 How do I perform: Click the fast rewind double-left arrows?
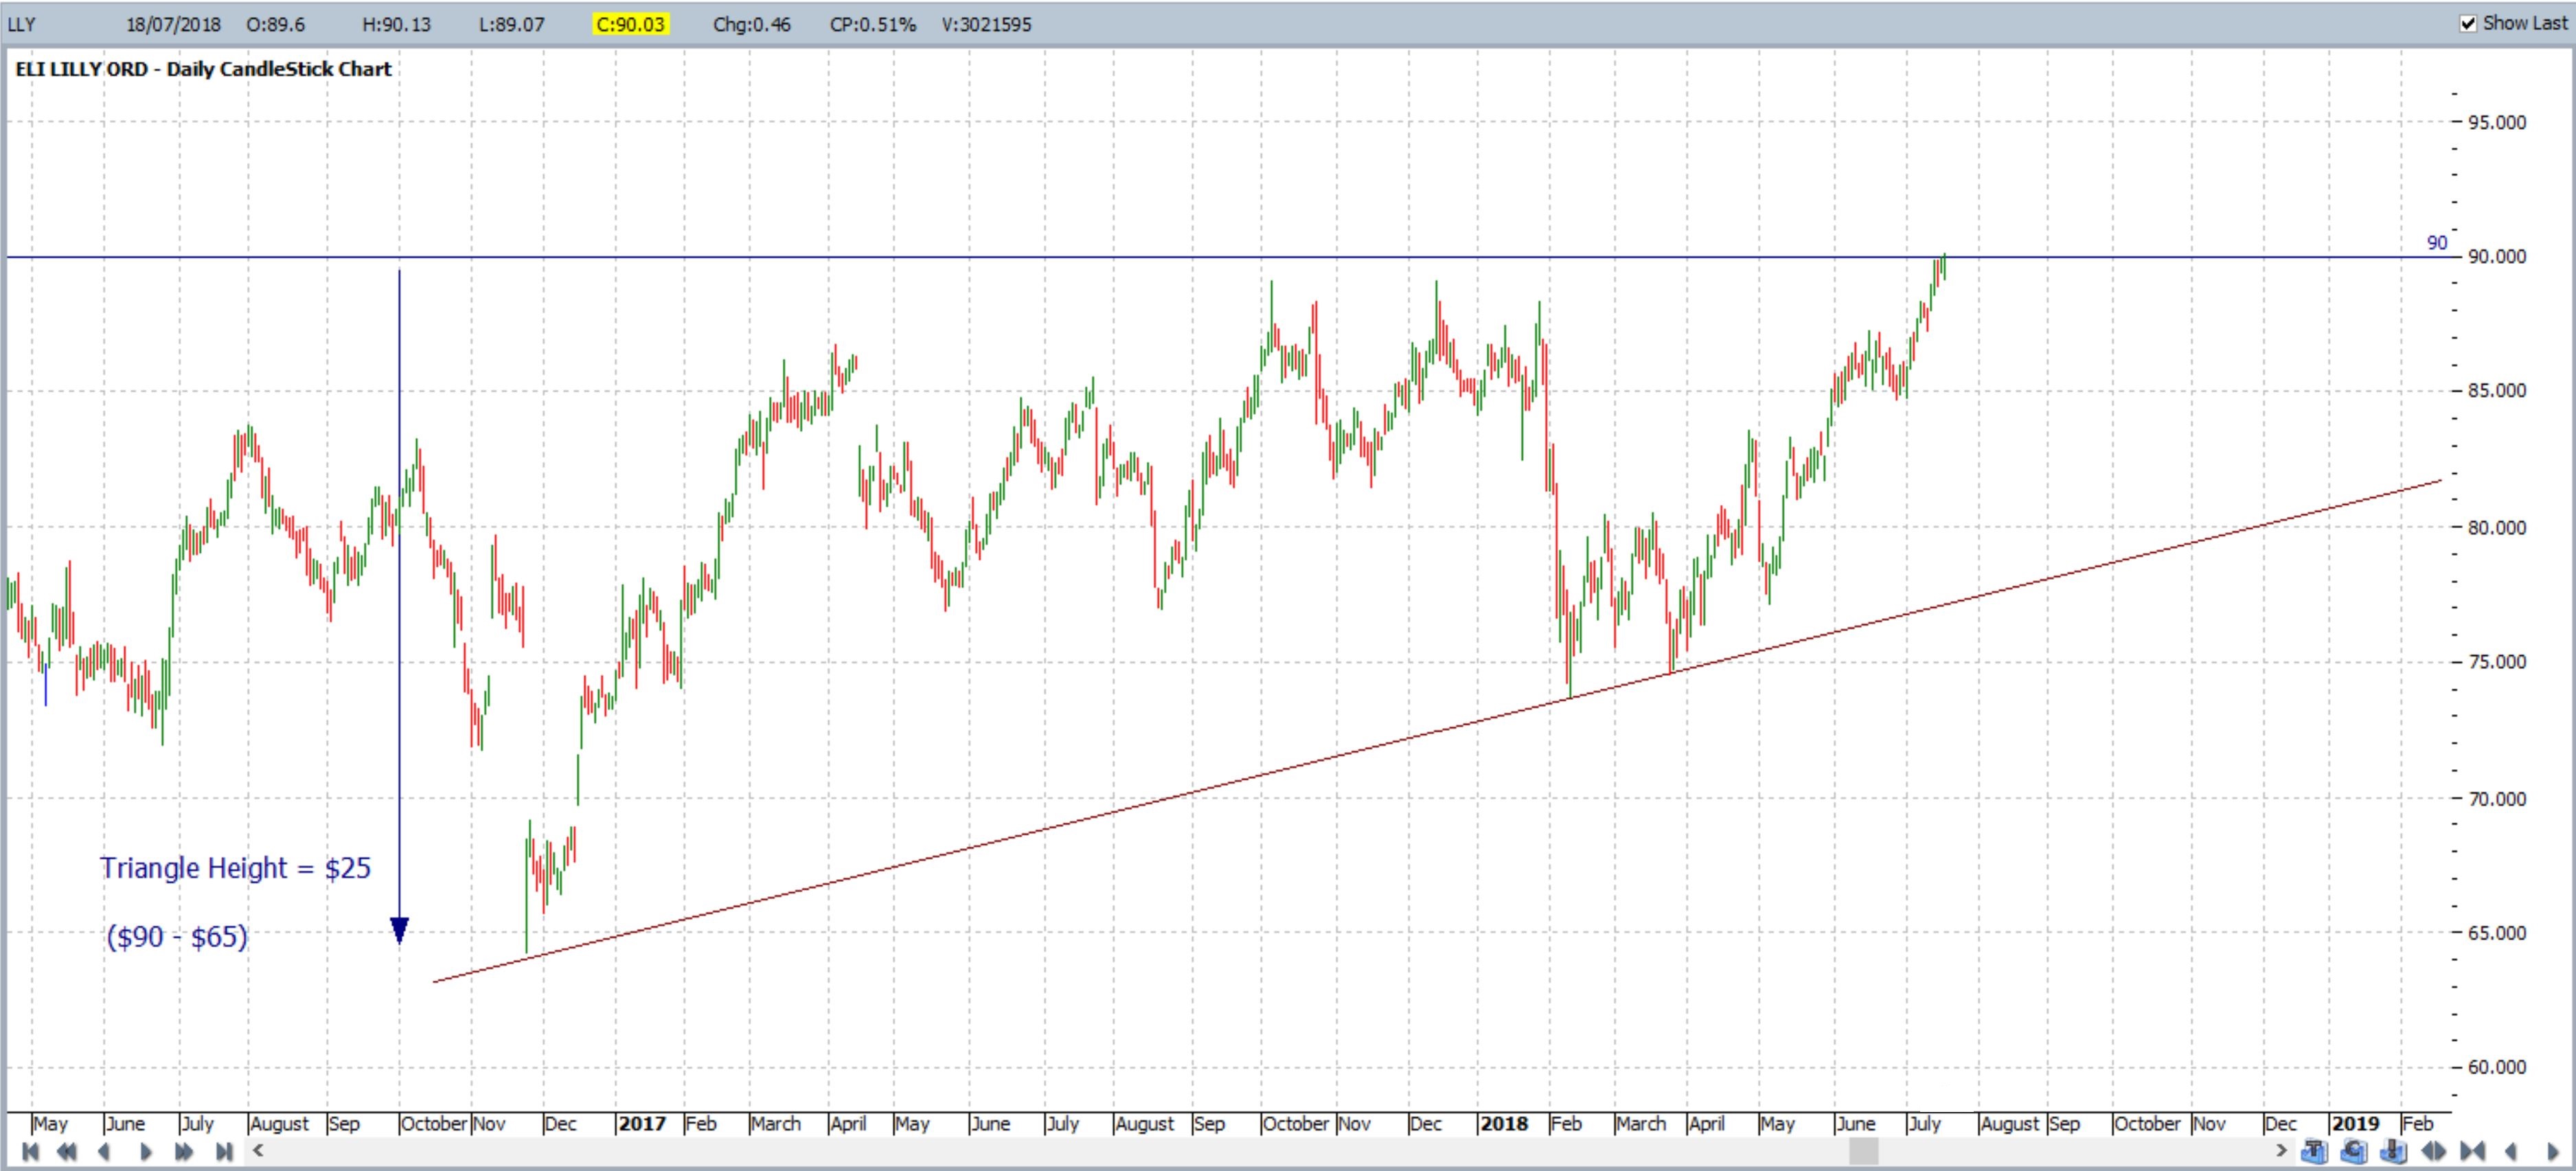pos(66,1151)
